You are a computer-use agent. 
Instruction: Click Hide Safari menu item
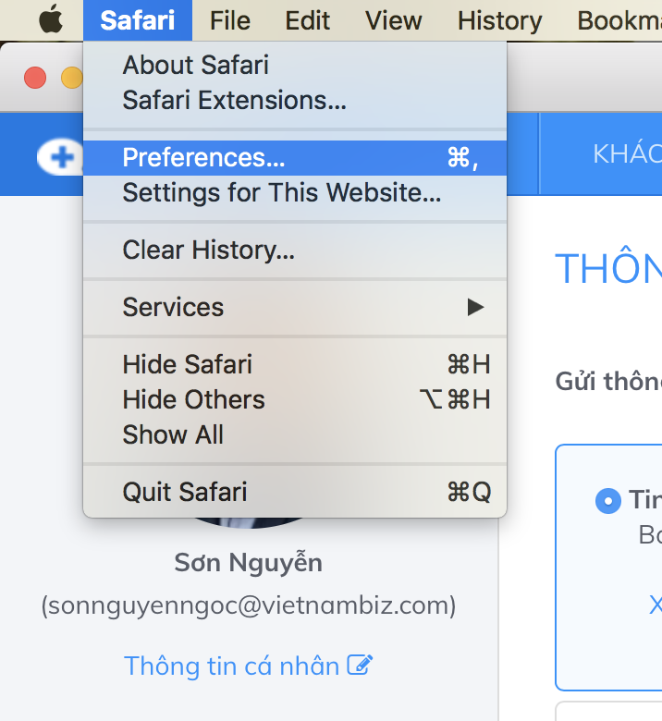187,364
